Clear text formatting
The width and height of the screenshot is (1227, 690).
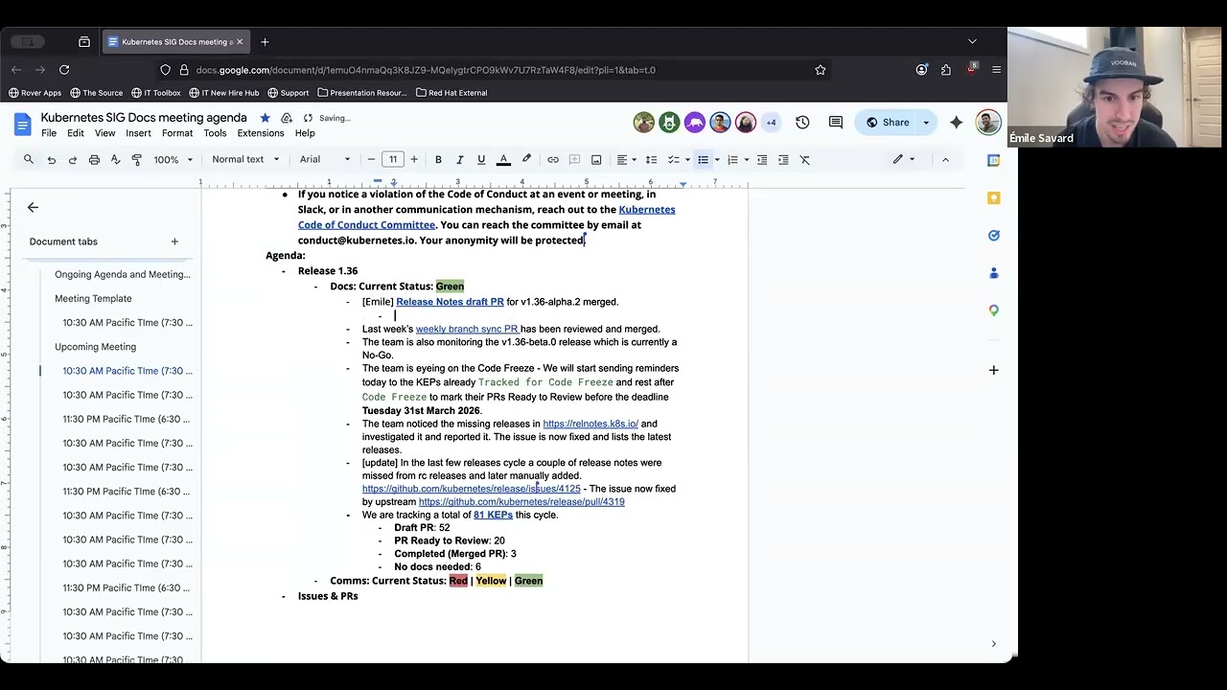[x=805, y=159]
